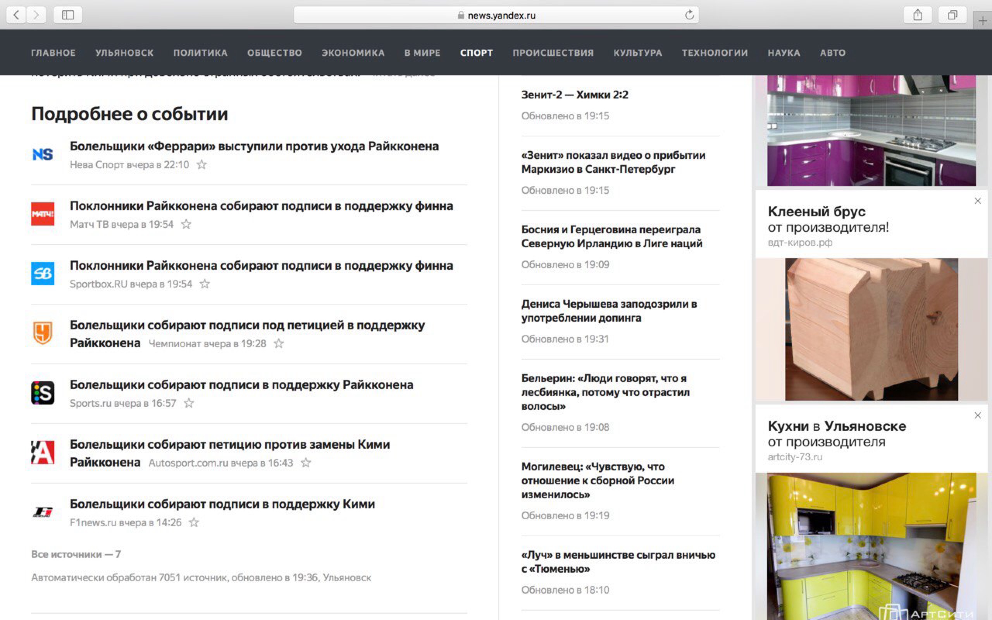Switch to the Общество section
992x620 pixels.
275,52
